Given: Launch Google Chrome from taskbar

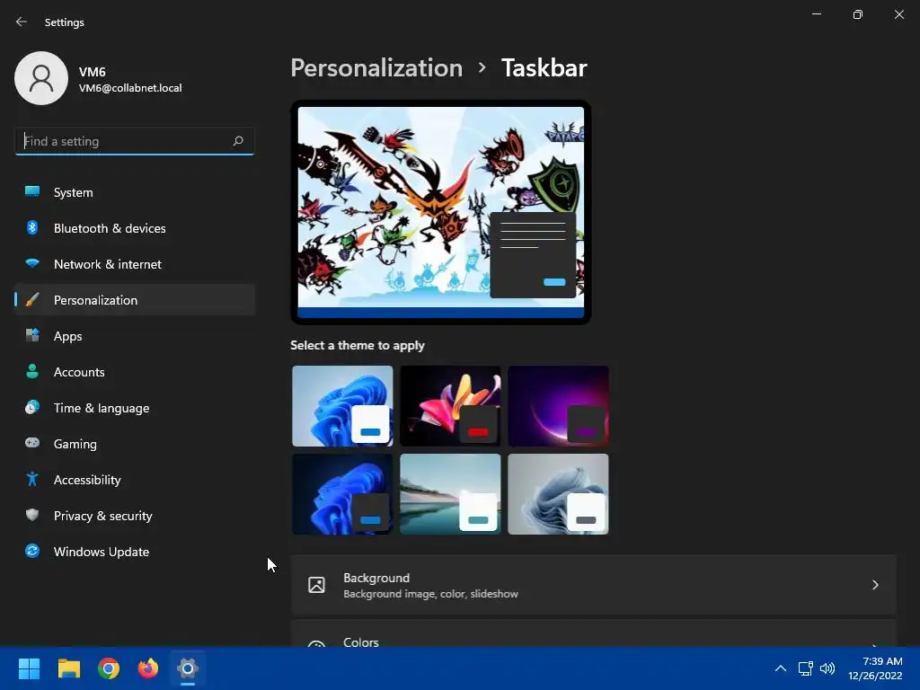Looking at the screenshot, I should click(x=109, y=668).
